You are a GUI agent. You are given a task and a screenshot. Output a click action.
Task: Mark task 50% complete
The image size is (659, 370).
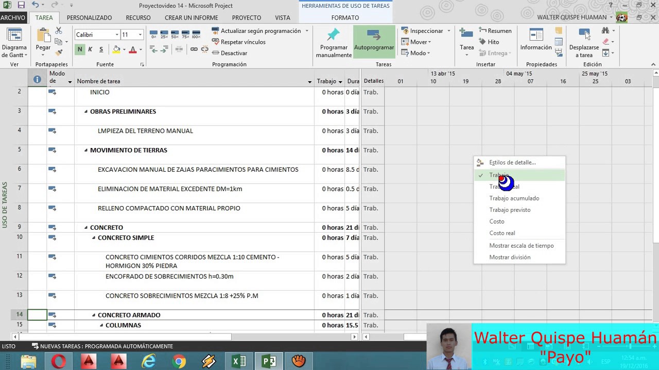point(175,35)
